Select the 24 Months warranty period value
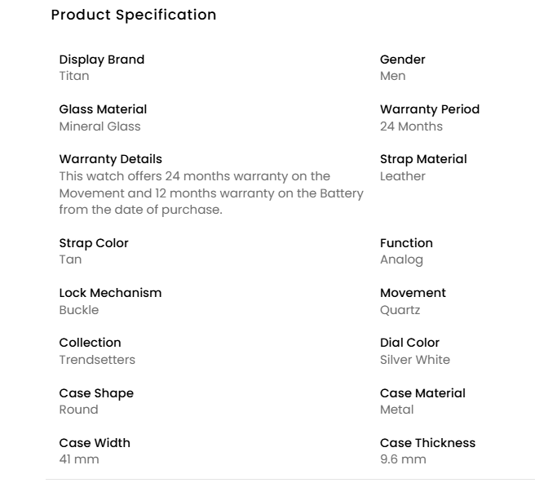The image size is (535, 483). [411, 126]
